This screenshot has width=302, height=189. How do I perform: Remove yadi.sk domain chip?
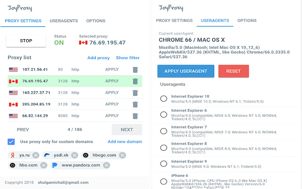click(75, 155)
